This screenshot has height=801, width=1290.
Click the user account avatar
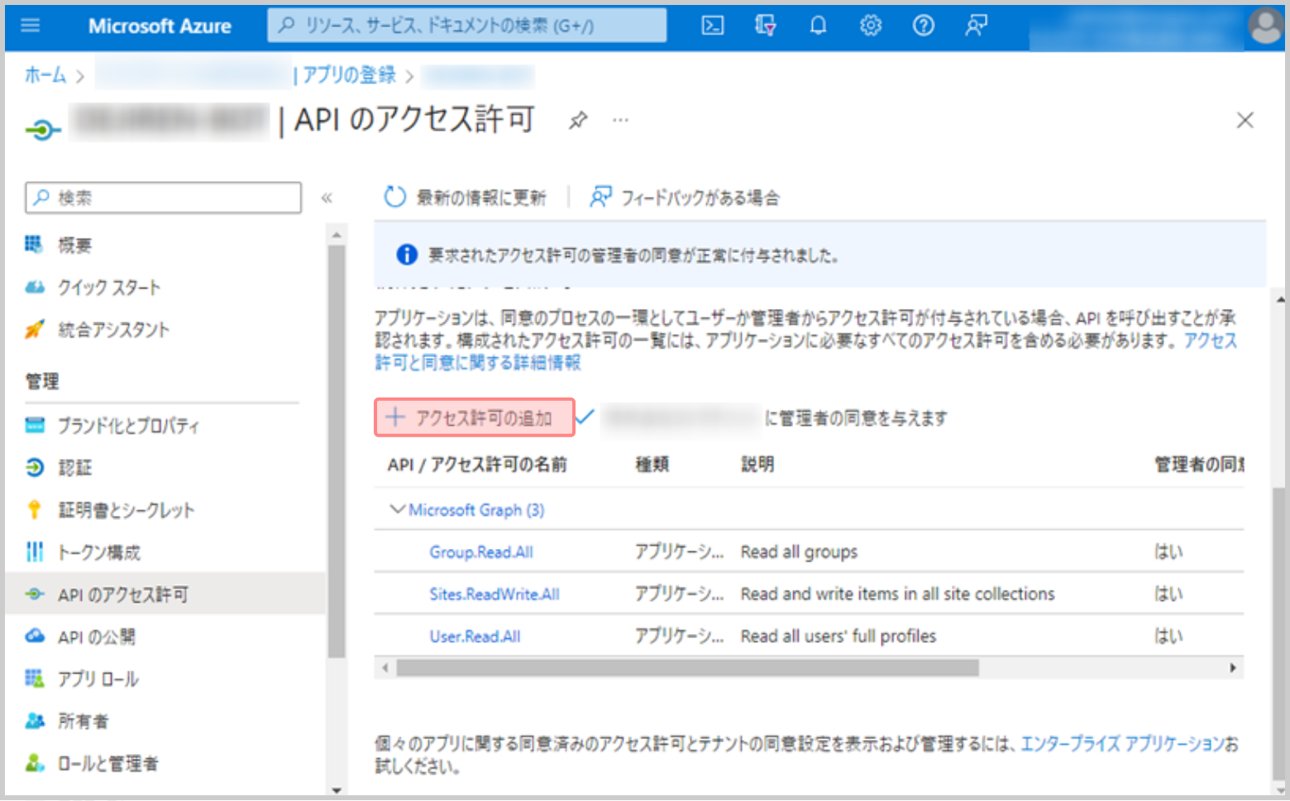[1264, 26]
